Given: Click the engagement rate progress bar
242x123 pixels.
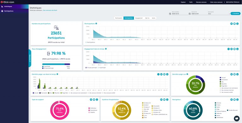Looking at the screenshot, I should coord(56,64).
